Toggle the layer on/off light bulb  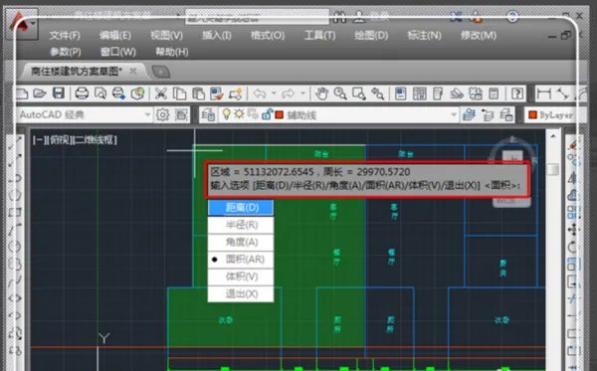pyautogui.click(x=227, y=113)
